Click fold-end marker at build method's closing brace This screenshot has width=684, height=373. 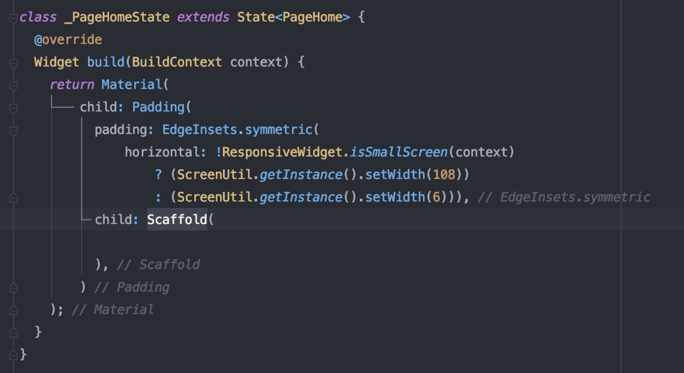(13, 332)
